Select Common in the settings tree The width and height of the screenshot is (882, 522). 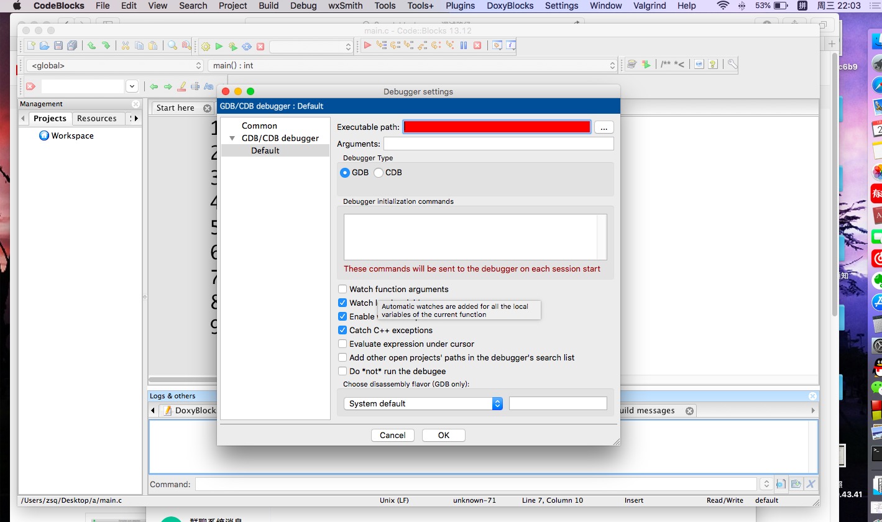(259, 126)
